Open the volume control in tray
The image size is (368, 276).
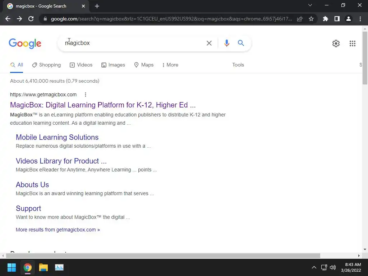click(333, 267)
